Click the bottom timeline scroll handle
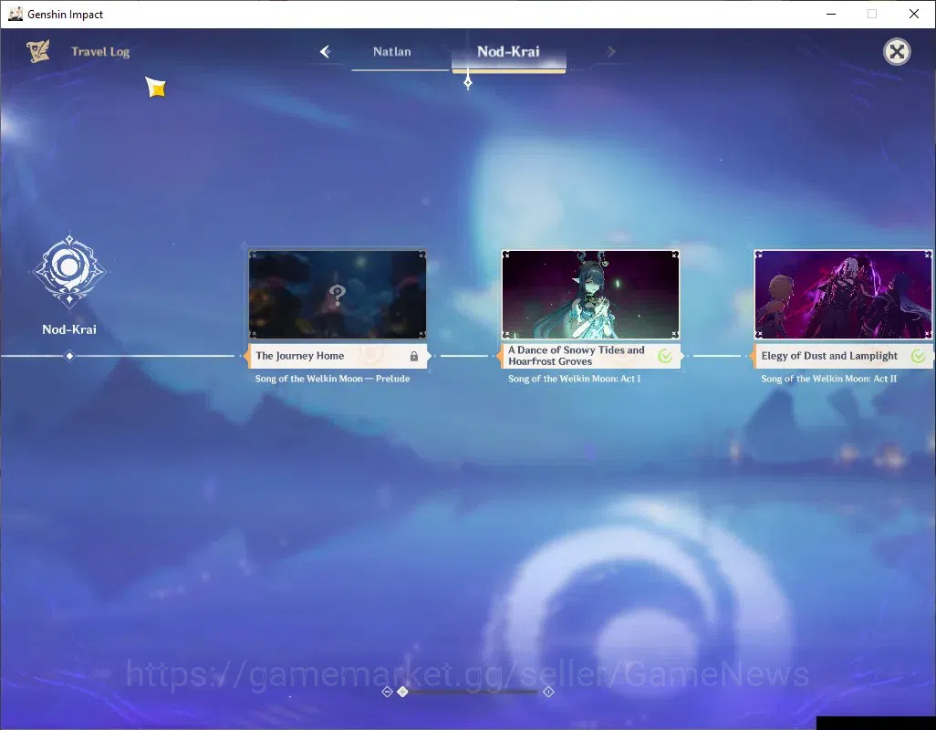 pos(403,692)
